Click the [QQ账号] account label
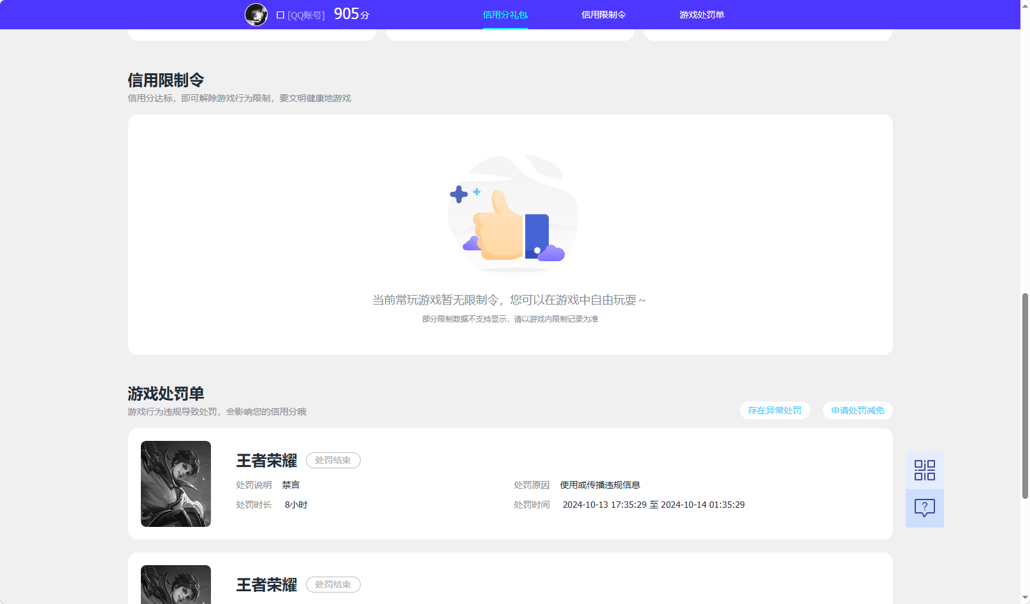The width and height of the screenshot is (1030, 604). pos(305,14)
